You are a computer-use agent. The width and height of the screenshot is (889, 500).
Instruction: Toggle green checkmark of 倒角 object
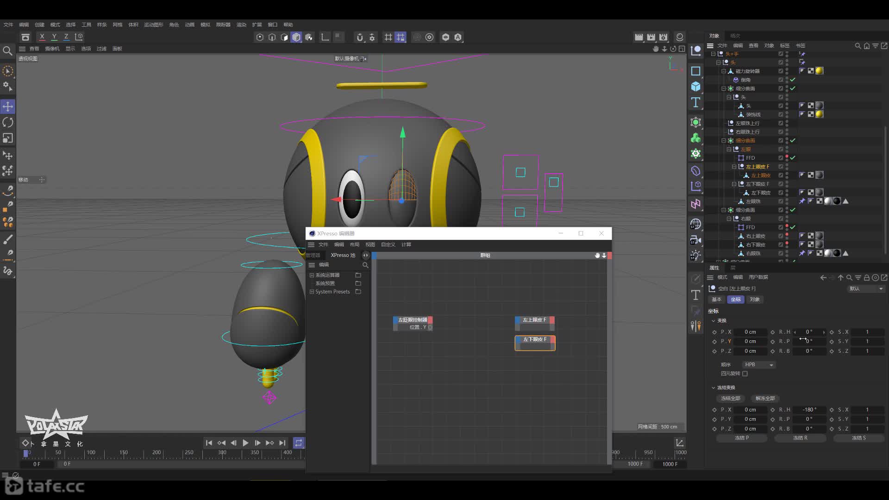793,80
